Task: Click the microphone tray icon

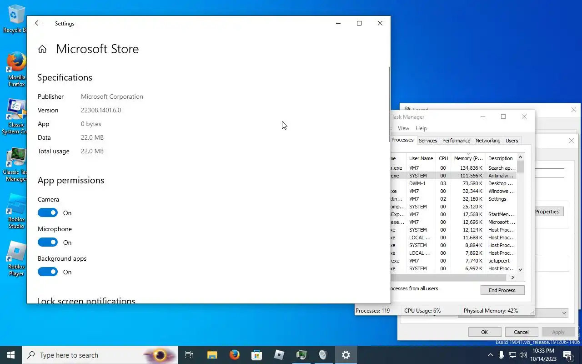Action: tap(501, 355)
